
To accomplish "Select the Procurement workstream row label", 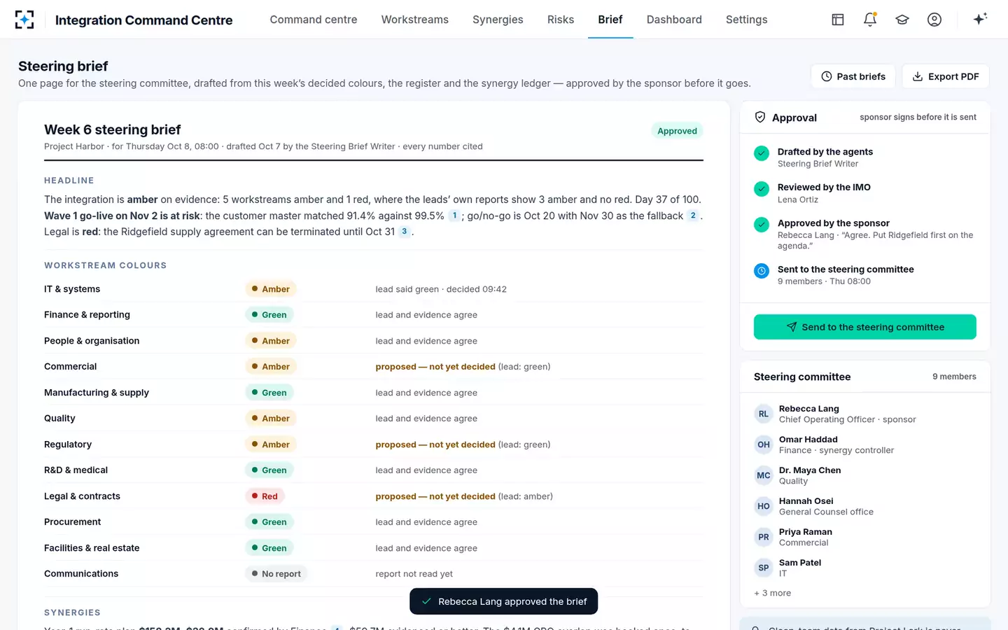I will coord(73,522).
